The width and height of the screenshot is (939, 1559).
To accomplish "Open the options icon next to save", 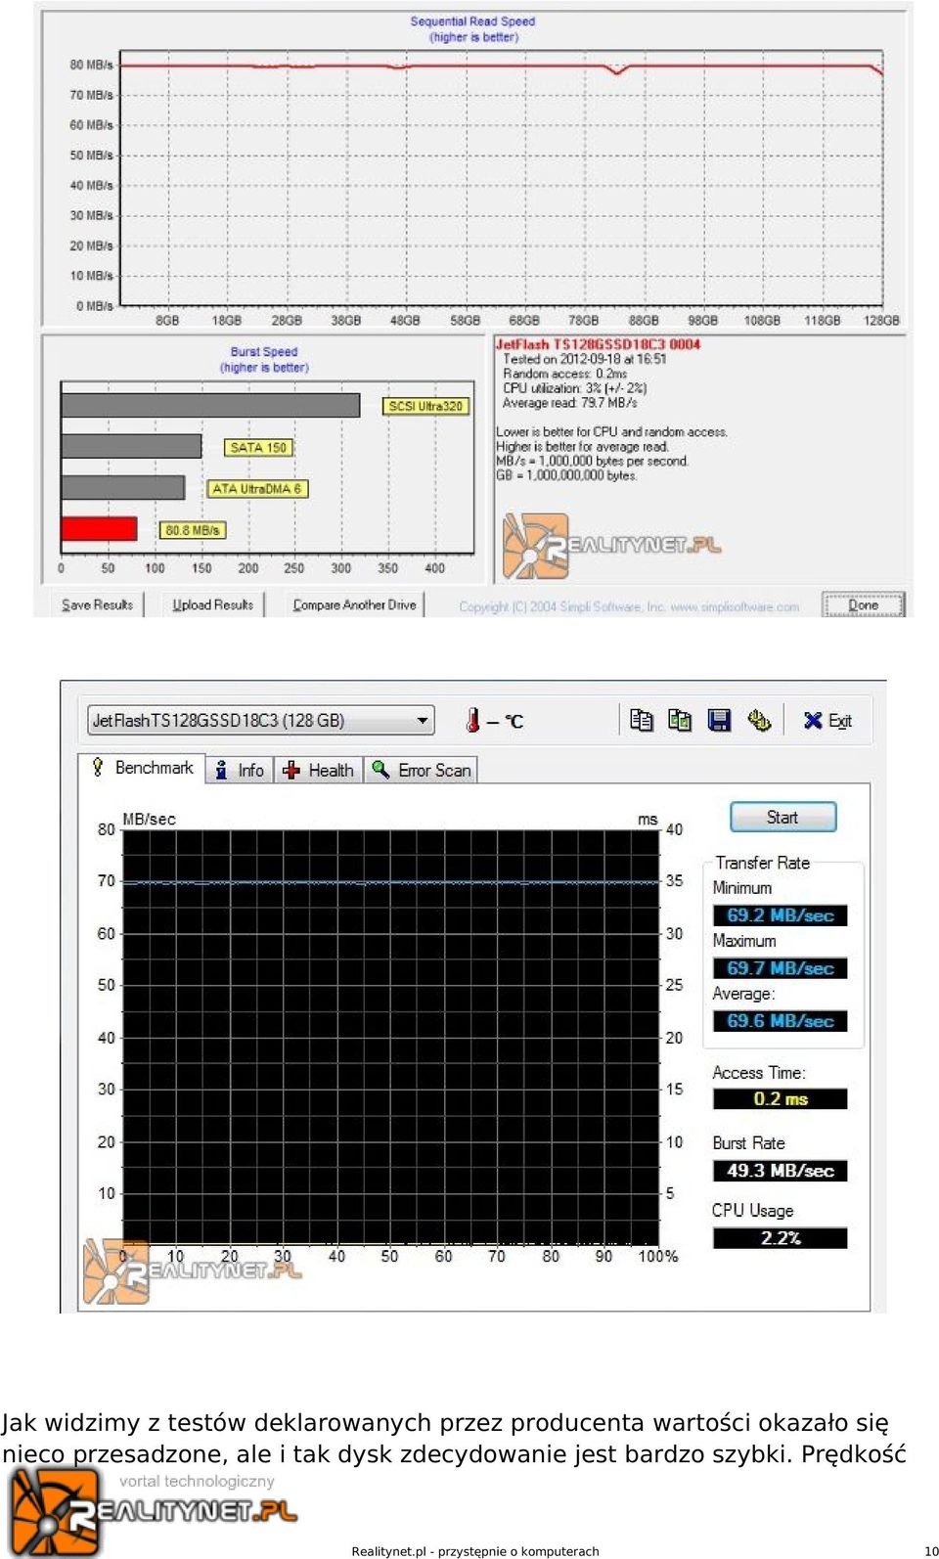I will [759, 720].
